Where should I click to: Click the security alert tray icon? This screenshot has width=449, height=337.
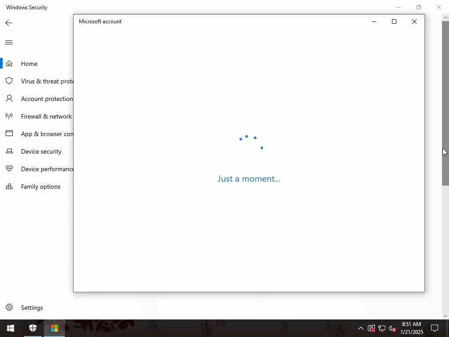371,328
